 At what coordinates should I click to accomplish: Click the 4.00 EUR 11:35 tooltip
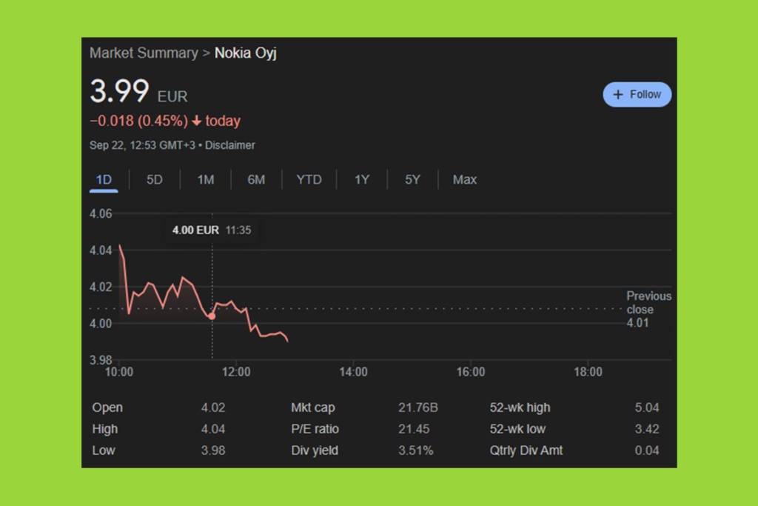[212, 230]
